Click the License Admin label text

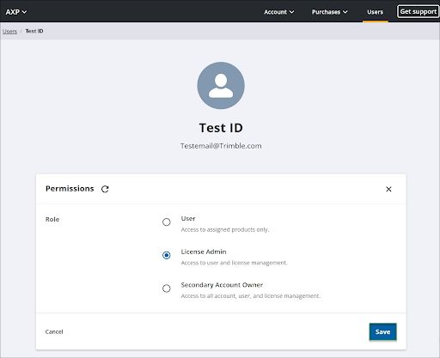204,252
